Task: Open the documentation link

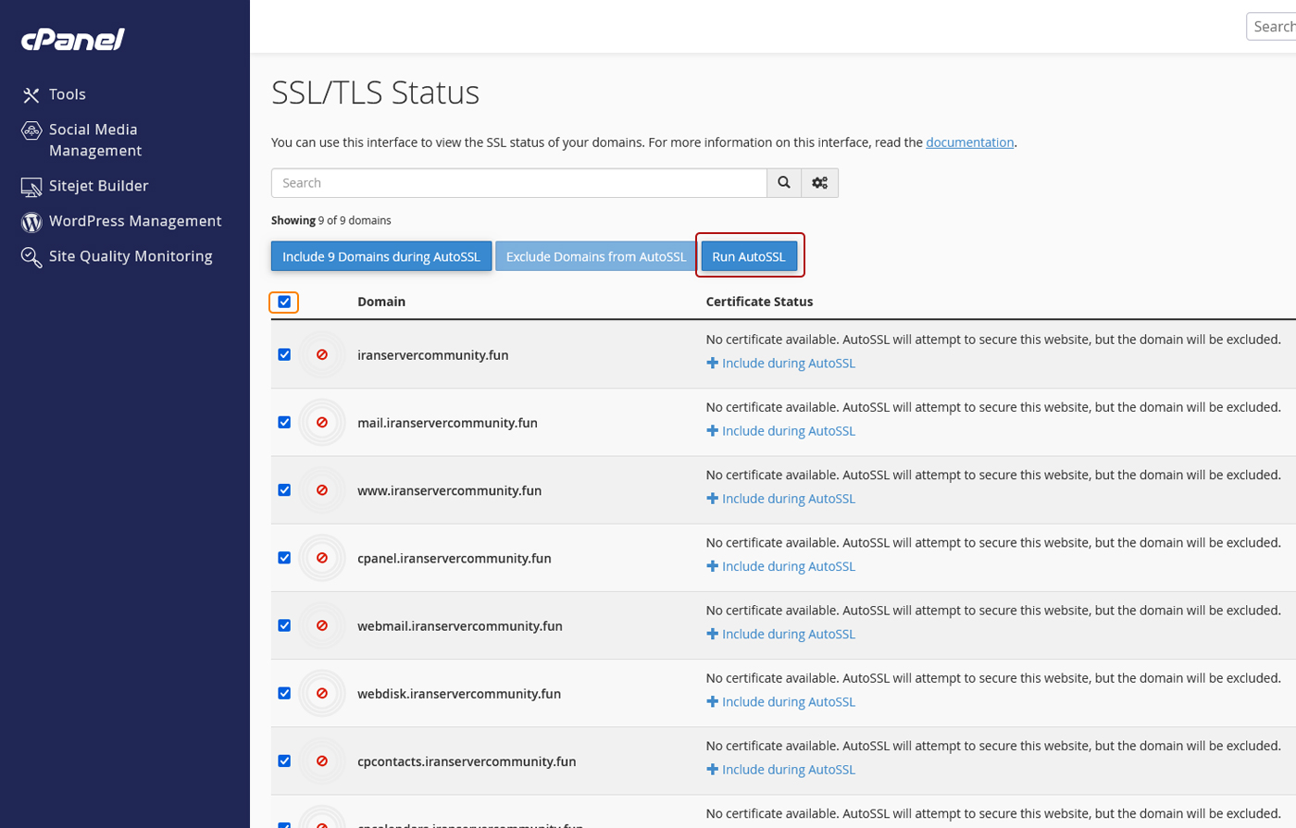Action: tap(970, 142)
